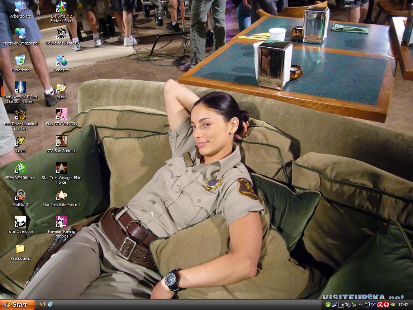This screenshot has height=310, width=413.
Task: Click the red Avira umbrella tray icon
Action: (x=380, y=305)
